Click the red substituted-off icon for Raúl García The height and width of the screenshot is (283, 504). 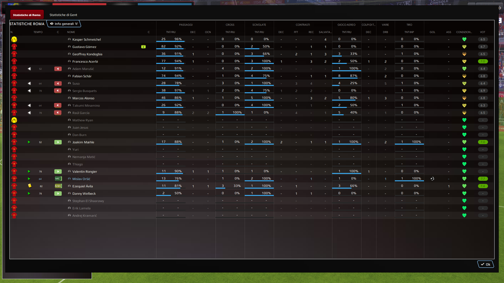point(58,113)
